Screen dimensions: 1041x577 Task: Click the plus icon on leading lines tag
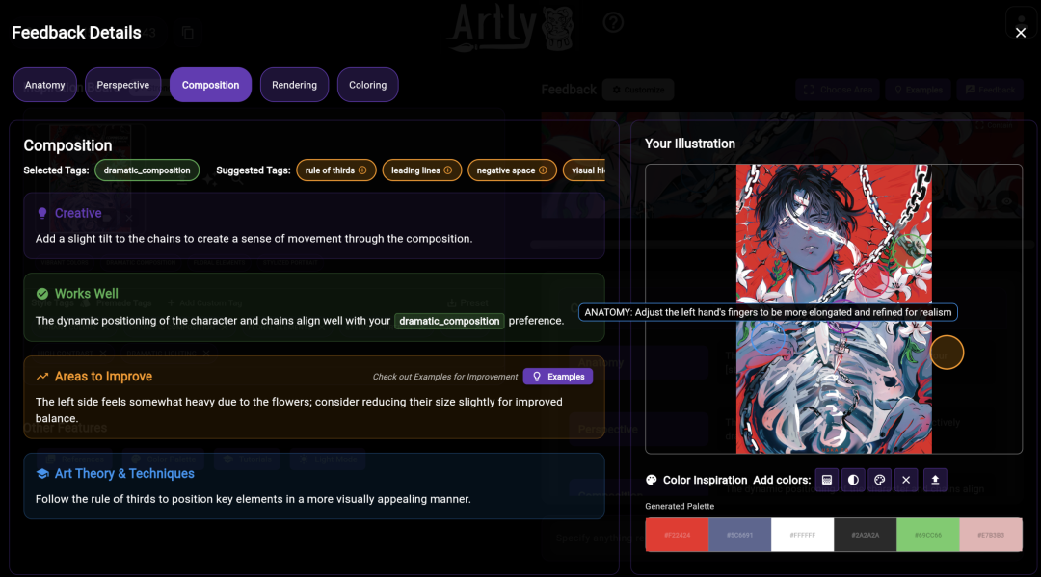pyautogui.click(x=448, y=170)
